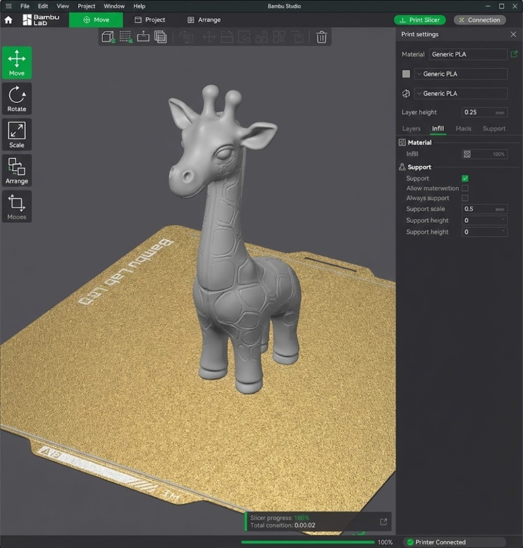Switch to the Support tab

(494, 128)
